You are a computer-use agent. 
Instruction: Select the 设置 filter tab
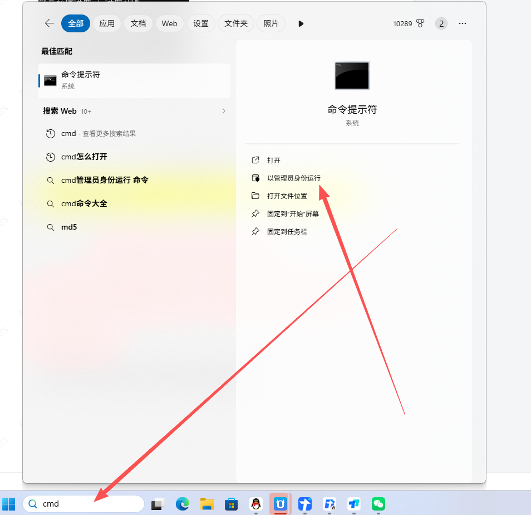pos(201,23)
